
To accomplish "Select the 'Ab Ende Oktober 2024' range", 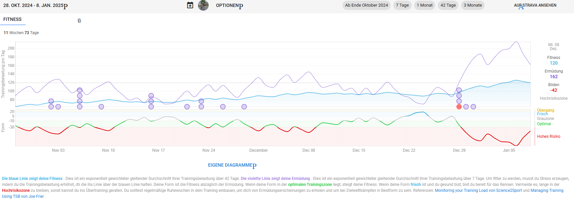I will pyautogui.click(x=366, y=5).
